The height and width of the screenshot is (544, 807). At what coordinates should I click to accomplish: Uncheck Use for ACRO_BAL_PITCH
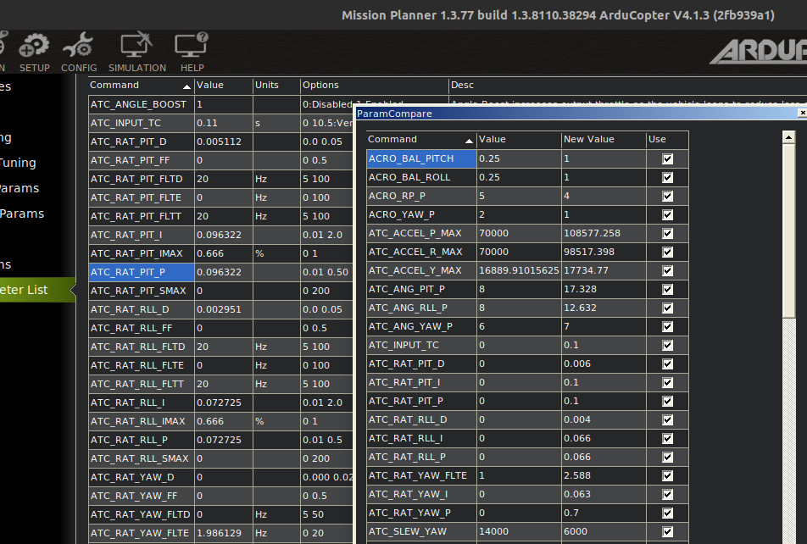coord(667,159)
